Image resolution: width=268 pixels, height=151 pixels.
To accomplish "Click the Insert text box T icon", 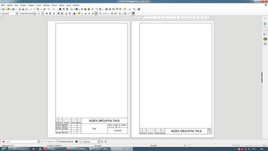I will [92, 9].
